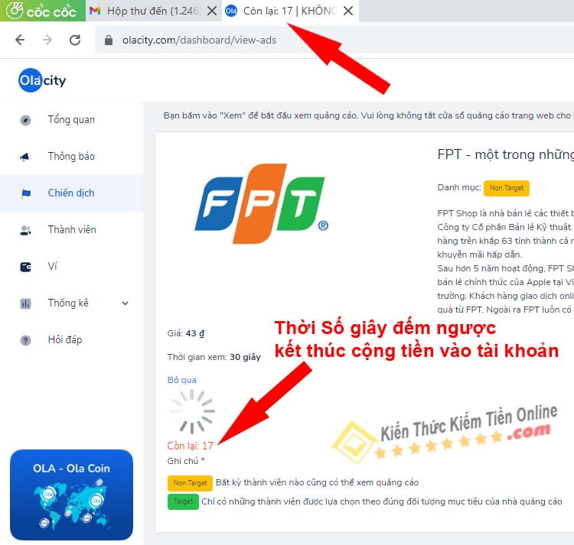Click the megaphone icon beside Thông báo
This screenshot has height=545, width=574.
[x=25, y=157]
